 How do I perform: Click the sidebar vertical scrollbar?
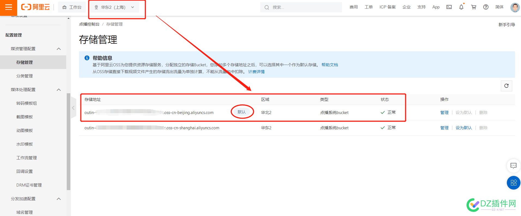click(x=68, y=142)
